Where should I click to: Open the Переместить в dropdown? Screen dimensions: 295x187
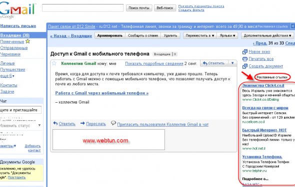coord(200,35)
